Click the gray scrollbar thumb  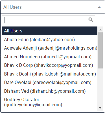[100, 50]
